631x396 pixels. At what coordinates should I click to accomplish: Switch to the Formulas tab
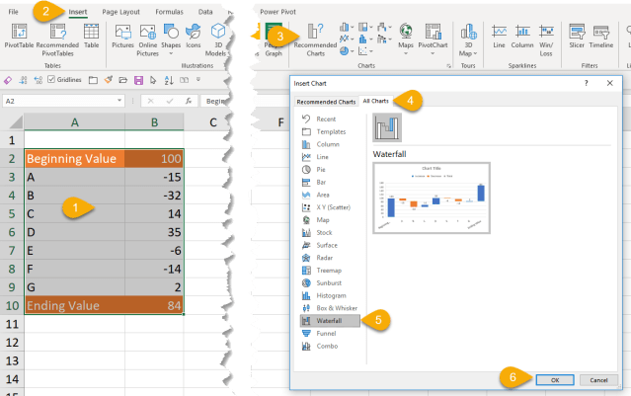169,12
